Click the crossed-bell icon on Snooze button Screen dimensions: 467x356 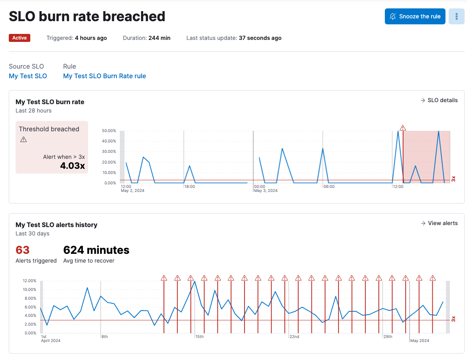pos(393,16)
